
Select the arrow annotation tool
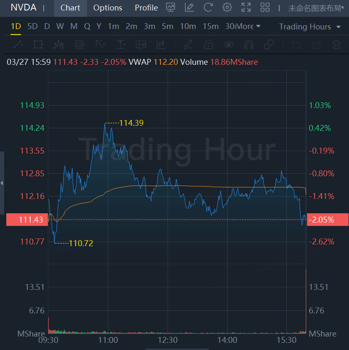[100, 45]
